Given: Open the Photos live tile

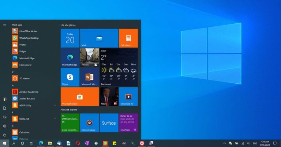Looking at the screenshot, I should tap(89, 57).
